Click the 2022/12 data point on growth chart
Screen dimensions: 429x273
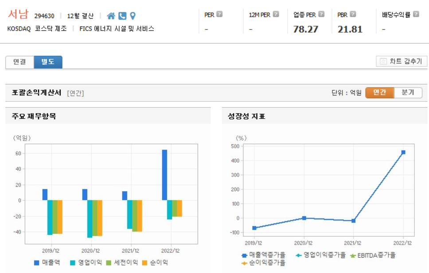pos(402,152)
